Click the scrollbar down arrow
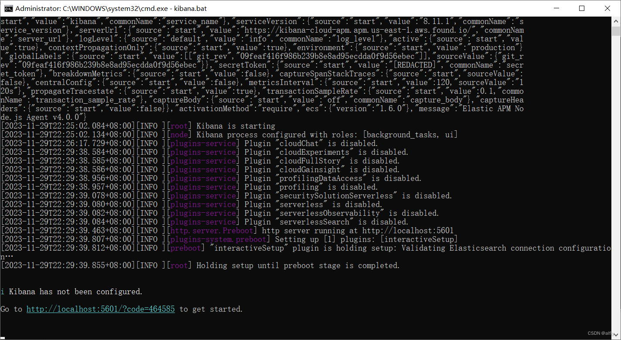Image resolution: width=621 pixels, height=340 pixels. (616, 335)
